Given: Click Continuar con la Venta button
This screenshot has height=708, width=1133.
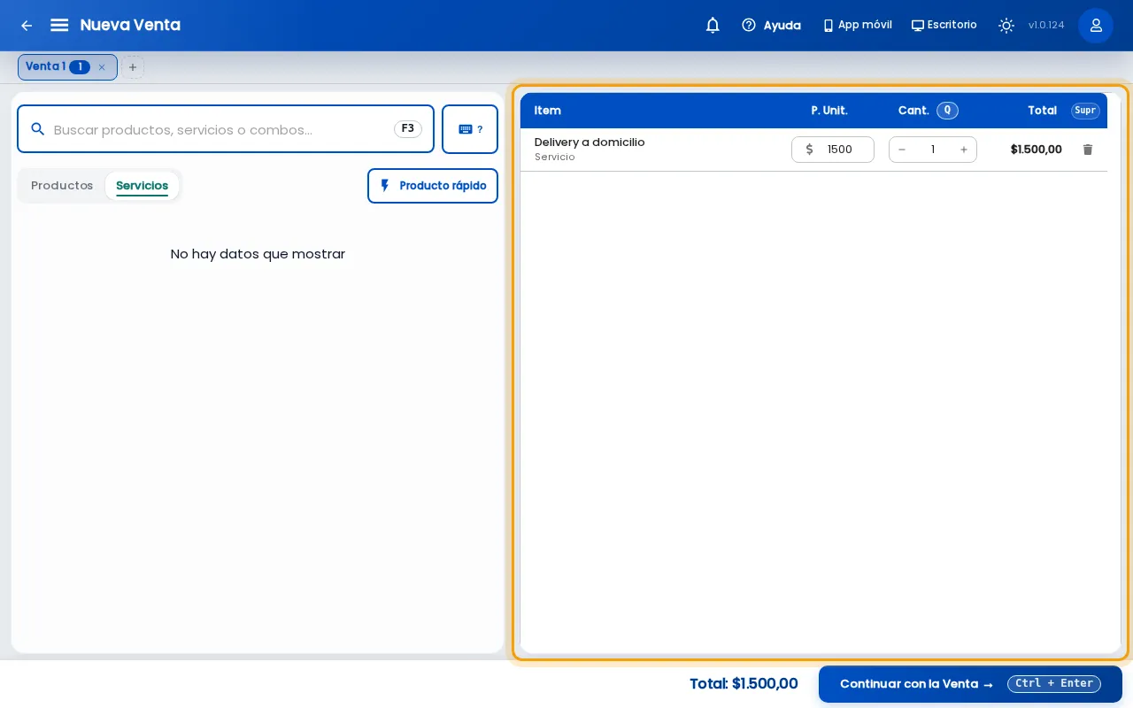Looking at the screenshot, I should [970, 684].
